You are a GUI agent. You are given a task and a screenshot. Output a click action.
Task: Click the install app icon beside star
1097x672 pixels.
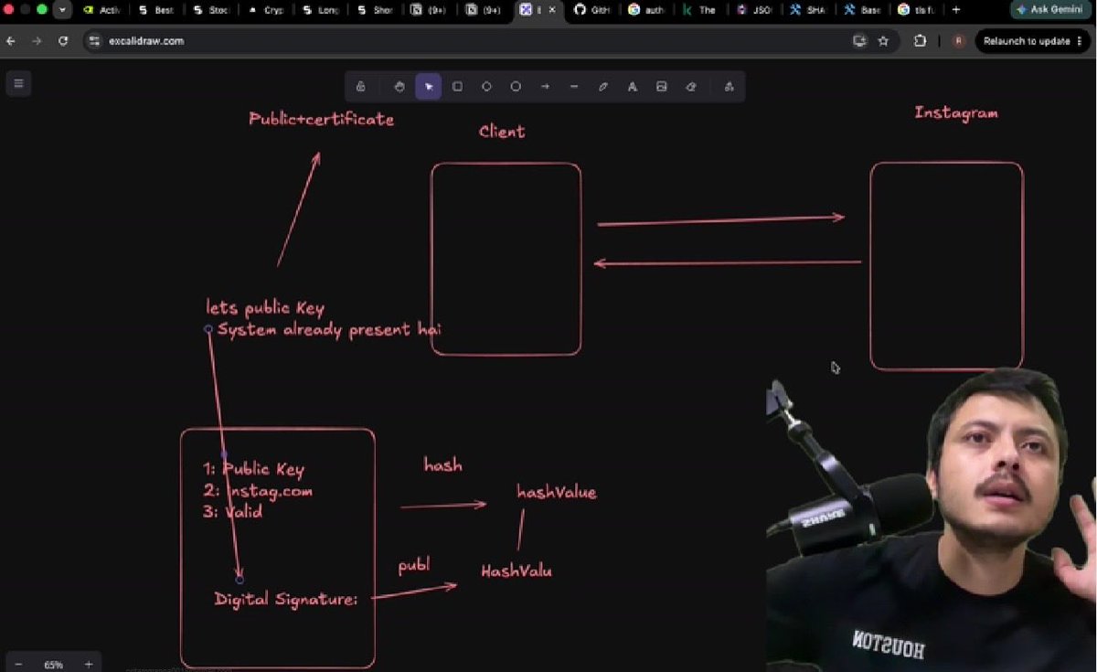(858, 41)
